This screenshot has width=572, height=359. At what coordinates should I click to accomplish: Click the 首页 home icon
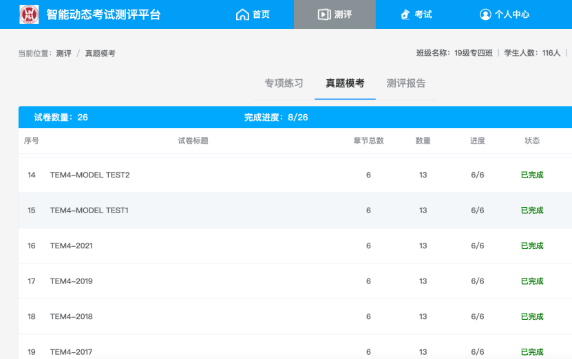pos(242,14)
